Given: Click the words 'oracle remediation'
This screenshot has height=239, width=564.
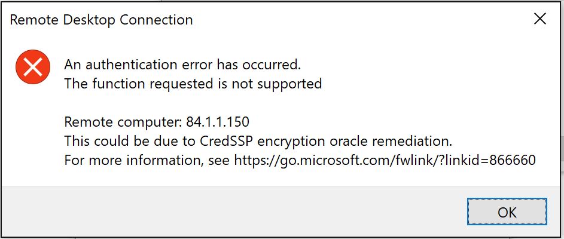Looking at the screenshot, I should pos(391,141).
